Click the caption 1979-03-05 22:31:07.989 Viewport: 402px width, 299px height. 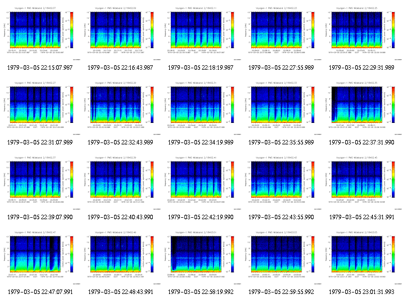40,142
